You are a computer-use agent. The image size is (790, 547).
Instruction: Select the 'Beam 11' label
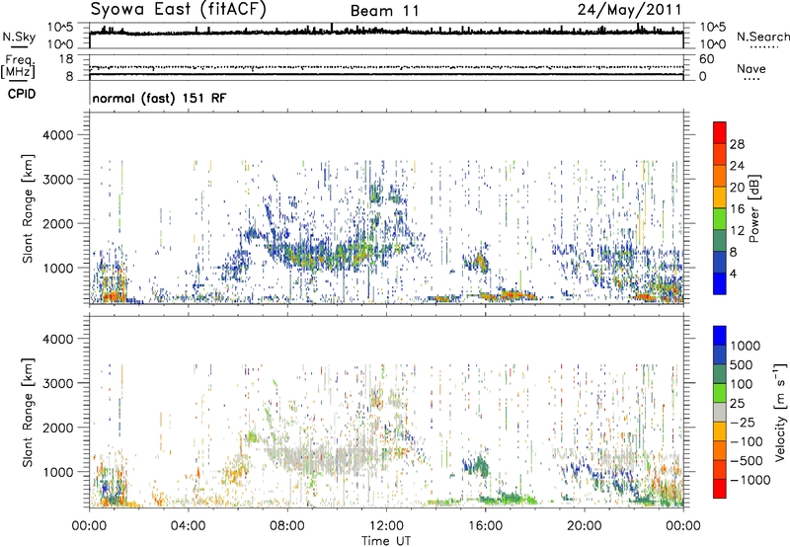[x=384, y=11]
